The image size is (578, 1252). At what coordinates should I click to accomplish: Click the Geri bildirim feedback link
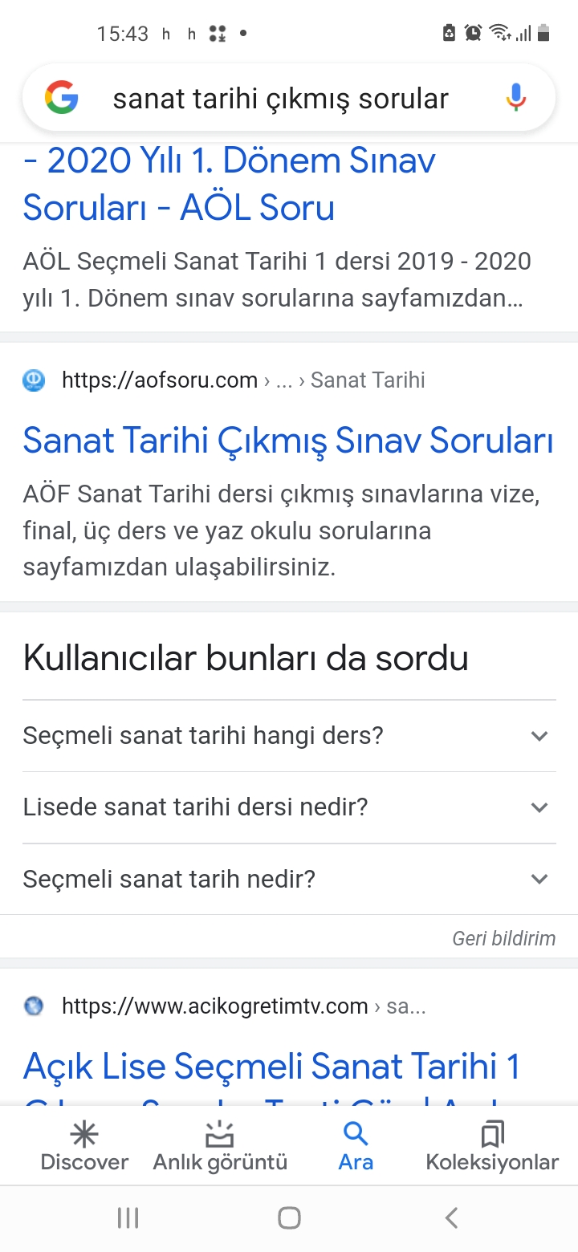pos(503,937)
